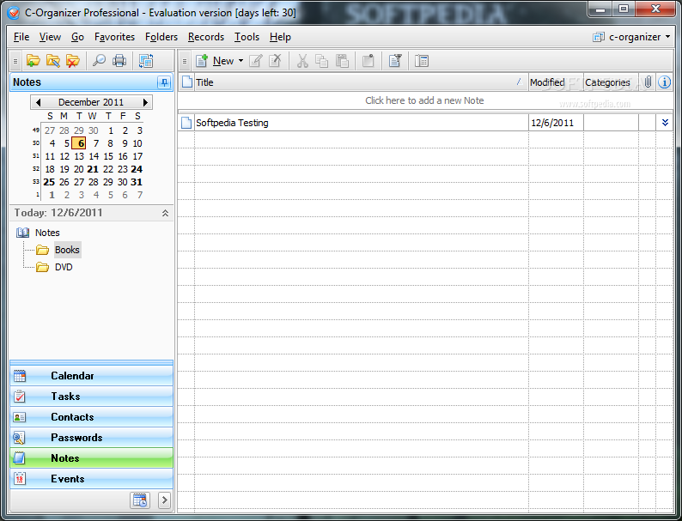Collapse the Today: 12/6/2011 section
Viewport: 682px width, 521px height.
(165, 213)
